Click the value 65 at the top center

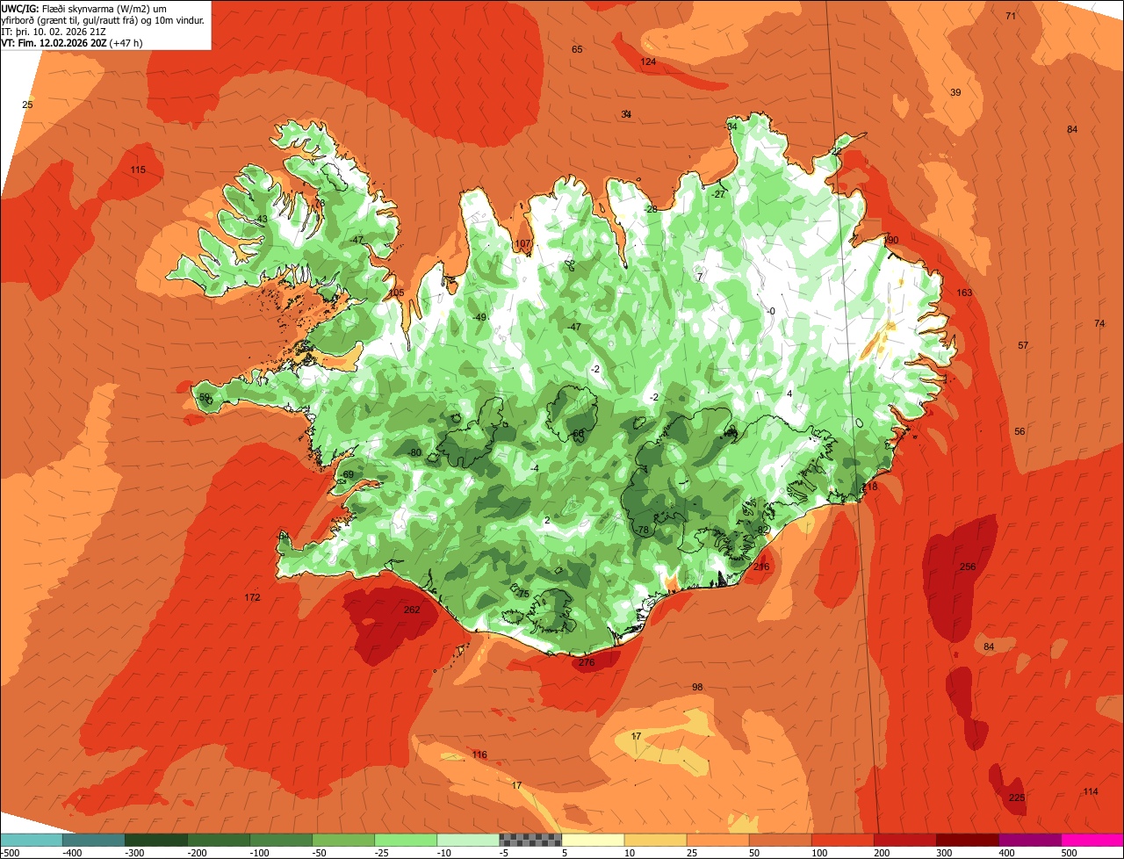click(x=577, y=49)
